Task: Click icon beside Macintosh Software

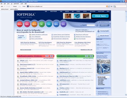Action: point(75,35)
